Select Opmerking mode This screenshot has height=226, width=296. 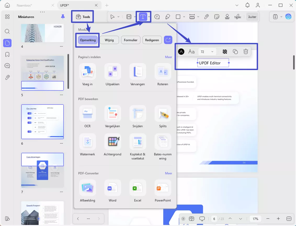(x=88, y=40)
